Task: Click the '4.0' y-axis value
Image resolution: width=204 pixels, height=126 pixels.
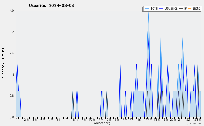Action: (12, 11)
